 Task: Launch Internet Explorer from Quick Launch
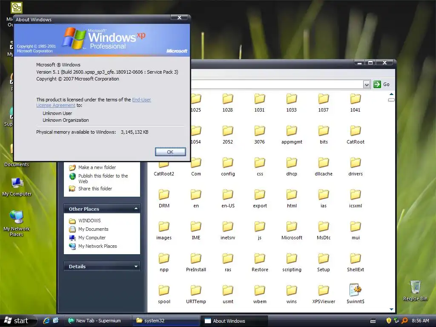coord(46,321)
